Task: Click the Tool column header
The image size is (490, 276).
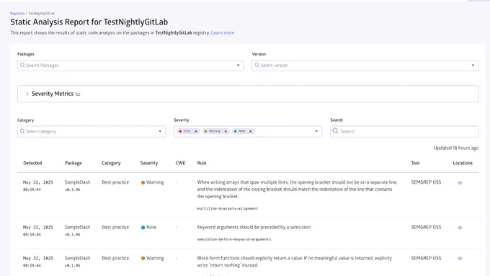Action: (415, 163)
